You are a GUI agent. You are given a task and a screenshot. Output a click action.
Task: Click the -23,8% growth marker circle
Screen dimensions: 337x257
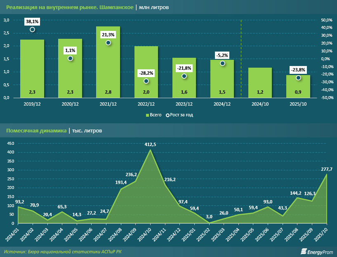click(x=298, y=78)
